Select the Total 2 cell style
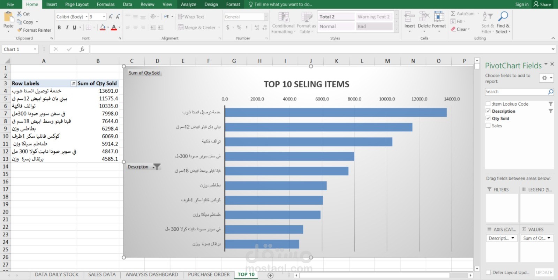The width and height of the screenshot is (558, 280). click(336, 17)
